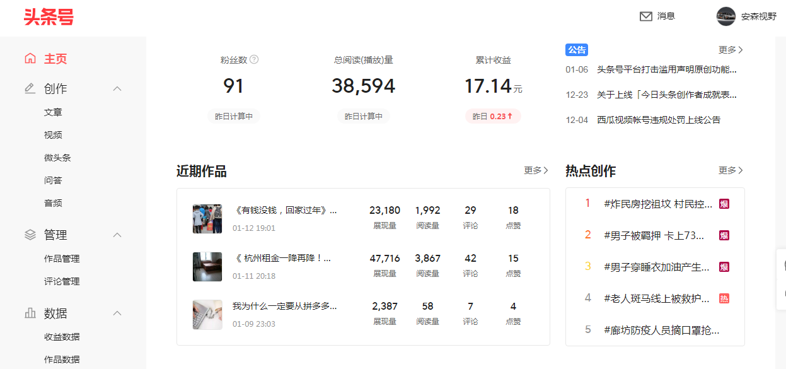Image resolution: width=786 pixels, height=369 pixels.
Task: Select hot topic #男子被羁押 卡上73
Action: click(654, 235)
